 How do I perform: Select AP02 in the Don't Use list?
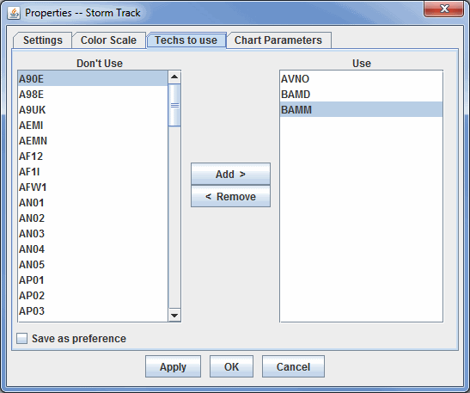click(93, 296)
